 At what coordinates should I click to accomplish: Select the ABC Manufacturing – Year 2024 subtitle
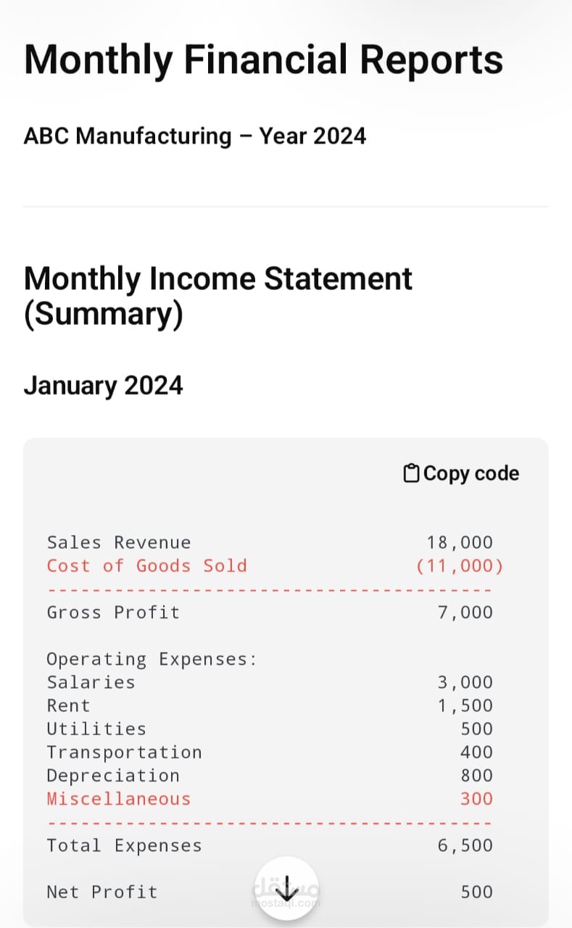[x=194, y=136]
